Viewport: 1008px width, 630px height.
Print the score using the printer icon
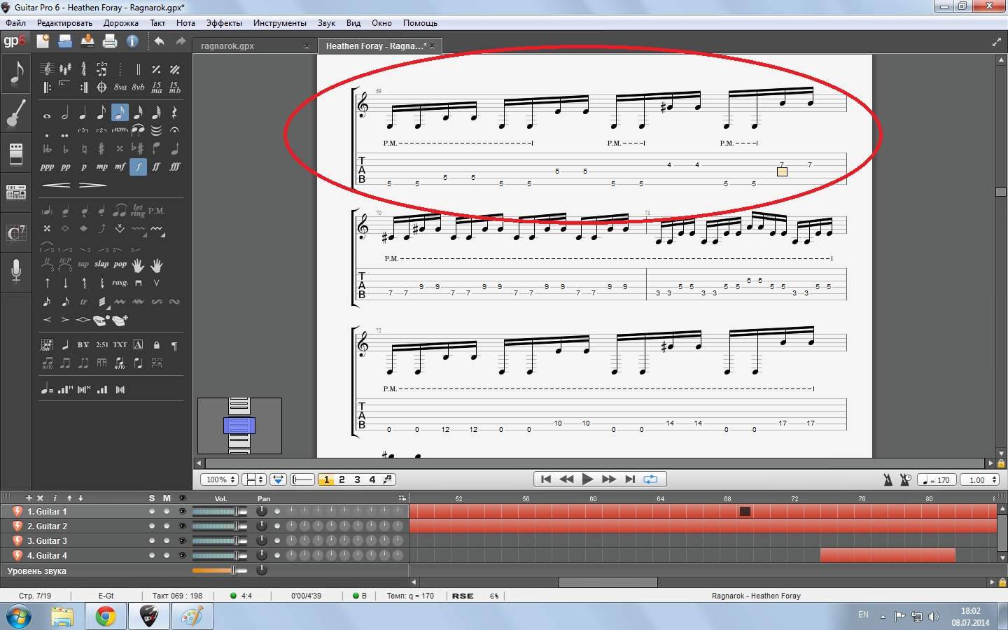pos(110,41)
